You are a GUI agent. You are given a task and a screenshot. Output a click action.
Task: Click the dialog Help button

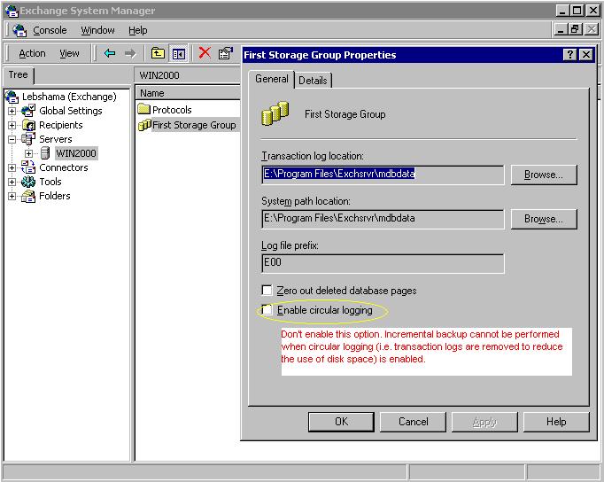click(556, 422)
